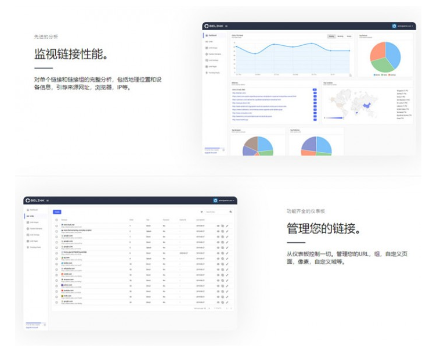This screenshot has width=433, height=352.
Task: Click the Upgrade Account link in links sidebar
Action: (32, 328)
